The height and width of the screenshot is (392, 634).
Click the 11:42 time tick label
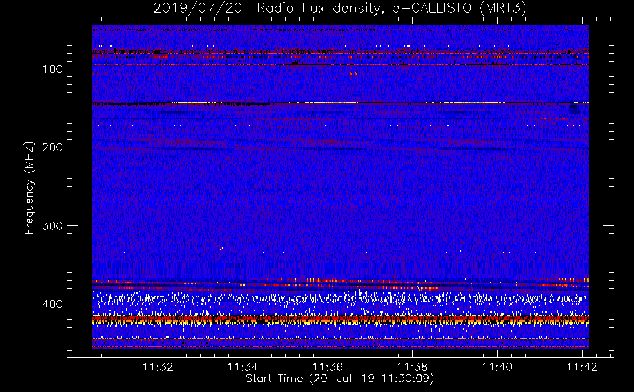pos(582,367)
